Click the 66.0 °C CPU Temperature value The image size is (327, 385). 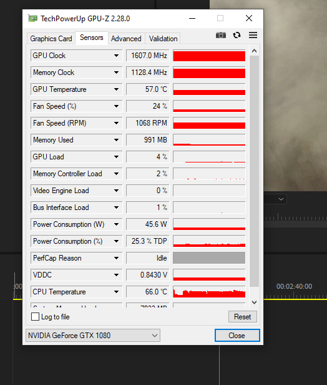click(147, 292)
